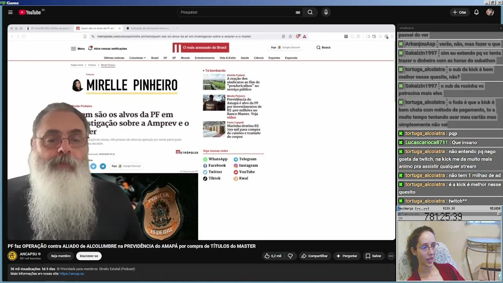The image size is (503, 283).
Task: Expand the Colunistas dropdown in Metropoles nav
Action: pyautogui.click(x=138, y=58)
